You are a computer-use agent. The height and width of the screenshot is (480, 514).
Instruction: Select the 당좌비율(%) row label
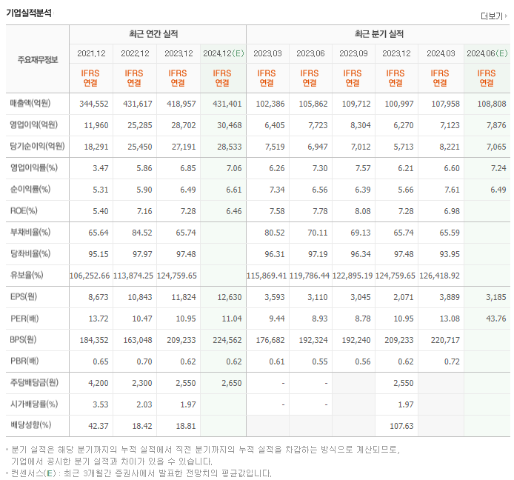click(30, 253)
